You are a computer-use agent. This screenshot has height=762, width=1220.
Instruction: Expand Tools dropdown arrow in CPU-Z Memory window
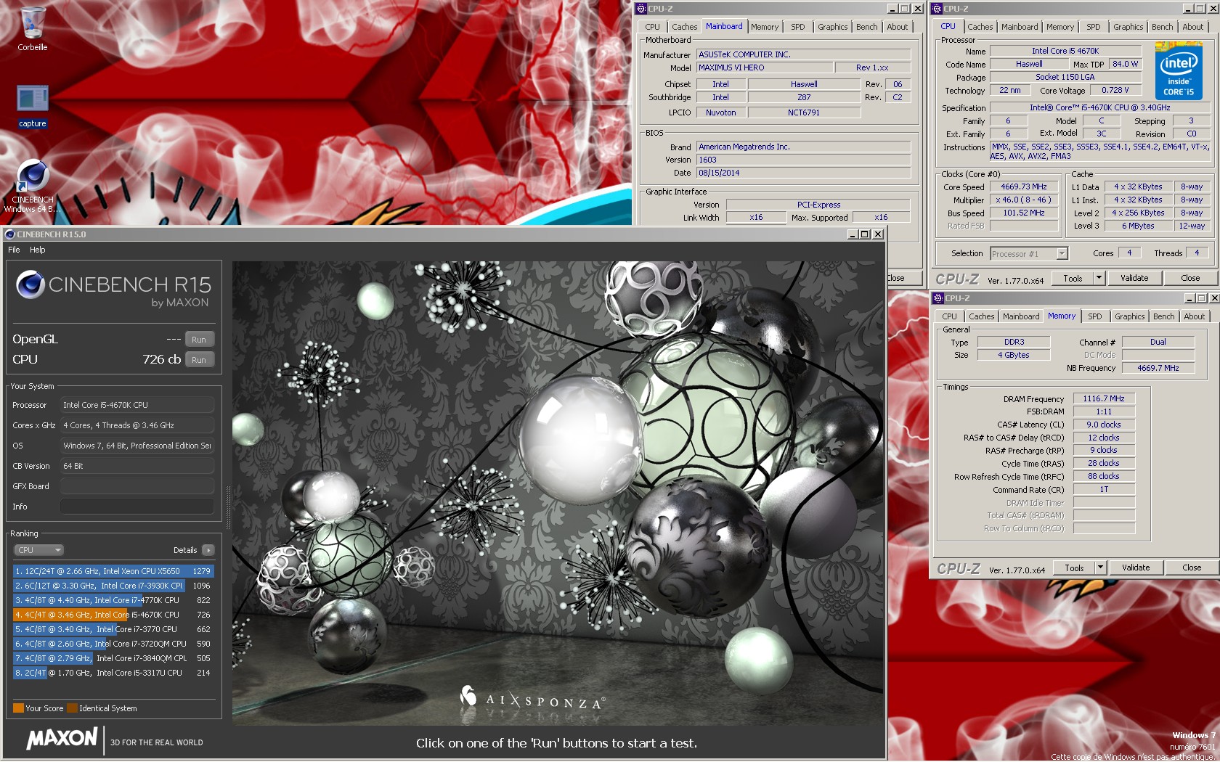point(1100,568)
